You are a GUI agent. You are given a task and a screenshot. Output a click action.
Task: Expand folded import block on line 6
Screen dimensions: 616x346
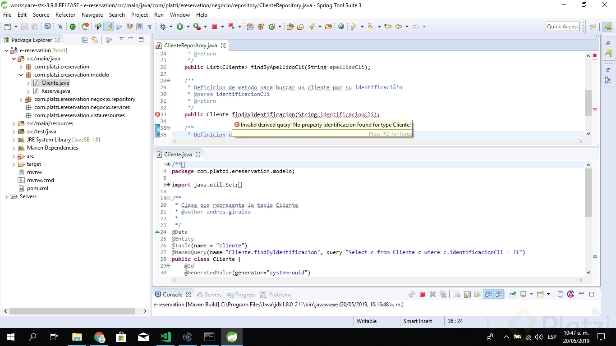point(168,185)
